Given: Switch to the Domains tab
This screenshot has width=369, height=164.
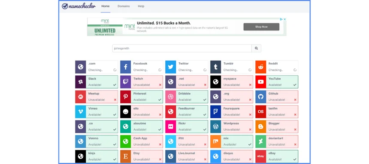Looking at the screenshot, I should tap(124, 6).
